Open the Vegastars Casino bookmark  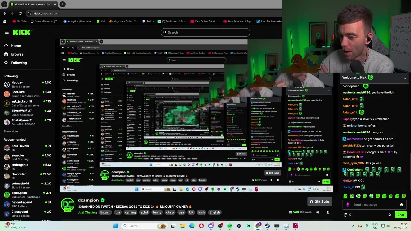tap(123, 21)
